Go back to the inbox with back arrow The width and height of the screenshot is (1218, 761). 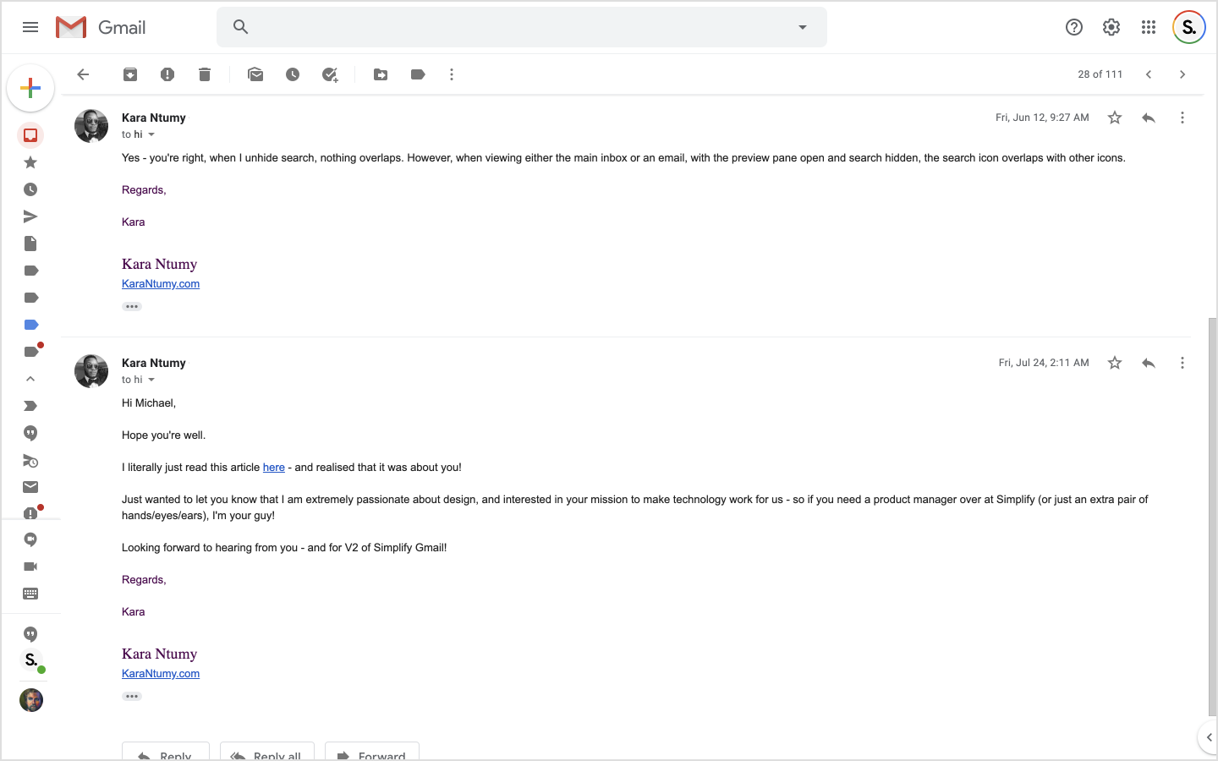coord(83,74)
